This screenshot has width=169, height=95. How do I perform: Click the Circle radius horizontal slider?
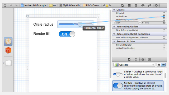coord(76,24)
